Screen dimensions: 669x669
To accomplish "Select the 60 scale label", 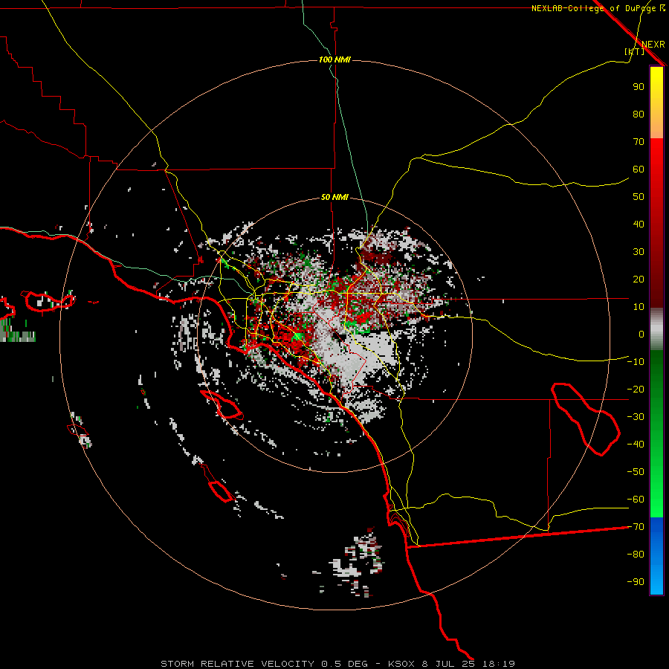I will [639, 169].
